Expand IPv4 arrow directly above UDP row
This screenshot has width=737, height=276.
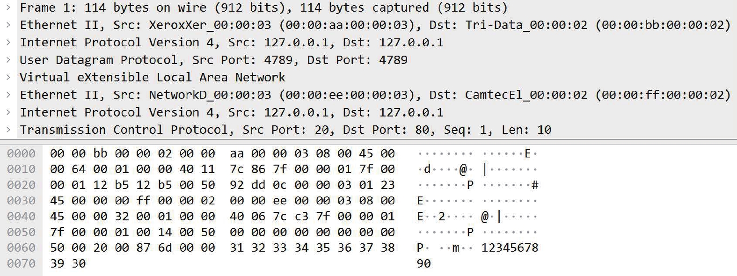[x=8, y=43]
